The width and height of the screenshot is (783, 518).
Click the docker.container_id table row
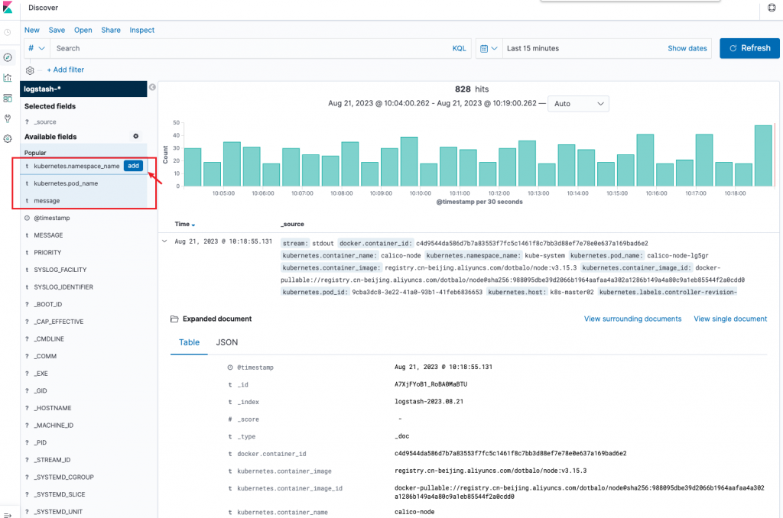(x=469, y=454)
